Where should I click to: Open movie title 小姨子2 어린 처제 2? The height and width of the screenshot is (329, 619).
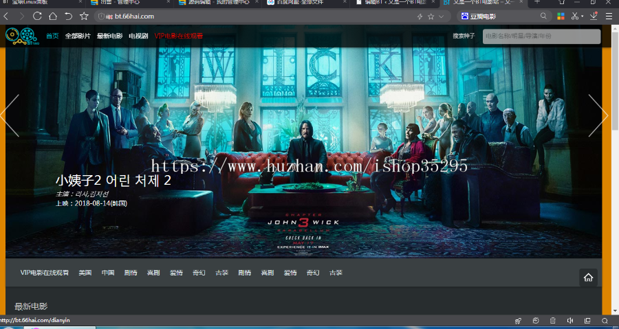[113, 181]
